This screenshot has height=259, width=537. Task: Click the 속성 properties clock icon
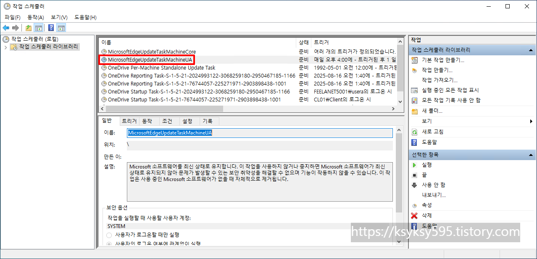pyautogui.click(x=415, y=206)
